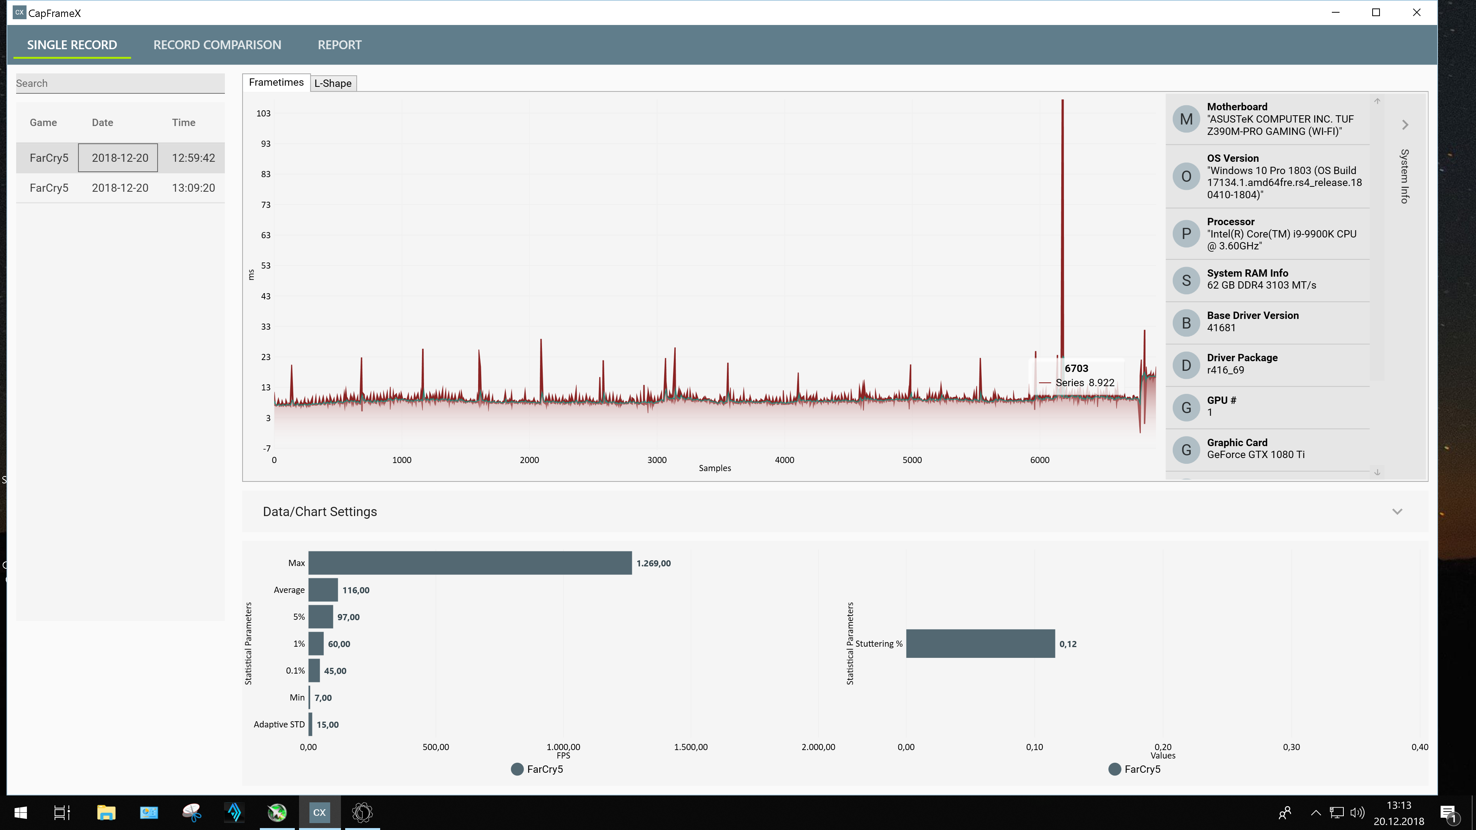Click the System RAM 'S' circle icon
The width and height of the screenshot is (1476, 830).
[1186, 281]
